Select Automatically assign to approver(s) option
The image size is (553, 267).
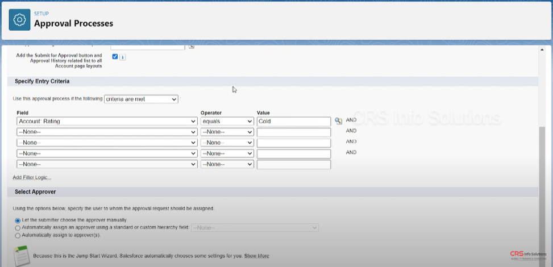[18, 235]
